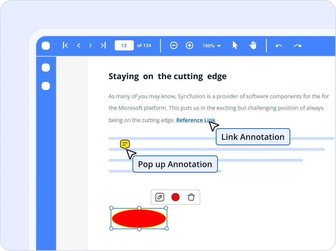
Task: Zoom in using the plus icon
Action: pos(189,45)
